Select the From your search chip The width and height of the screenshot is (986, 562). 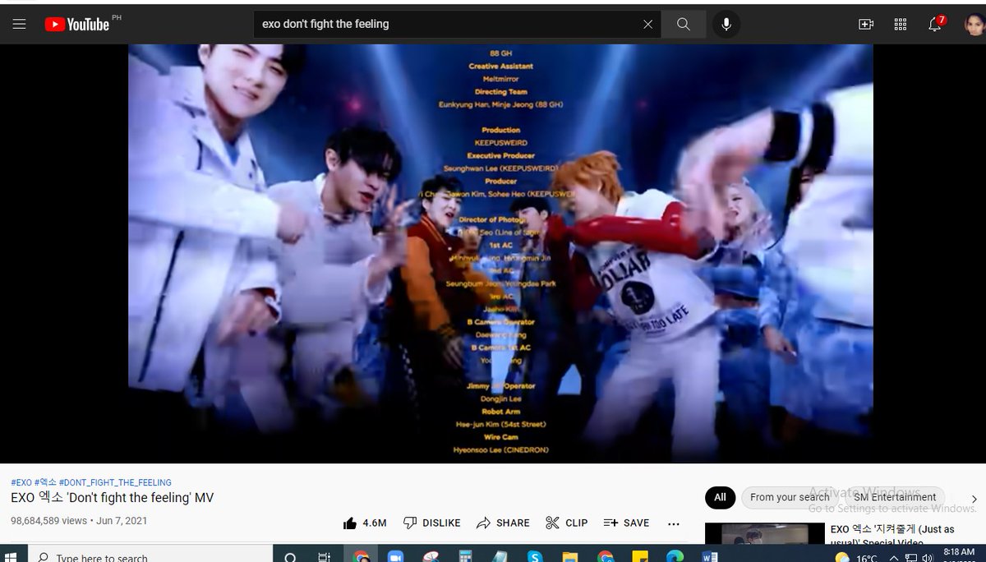[x=790, y=497]
